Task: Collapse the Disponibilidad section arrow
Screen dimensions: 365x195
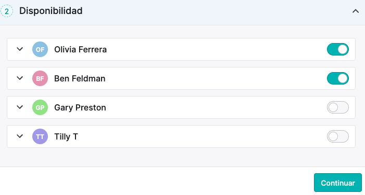Action: (356, 11)
